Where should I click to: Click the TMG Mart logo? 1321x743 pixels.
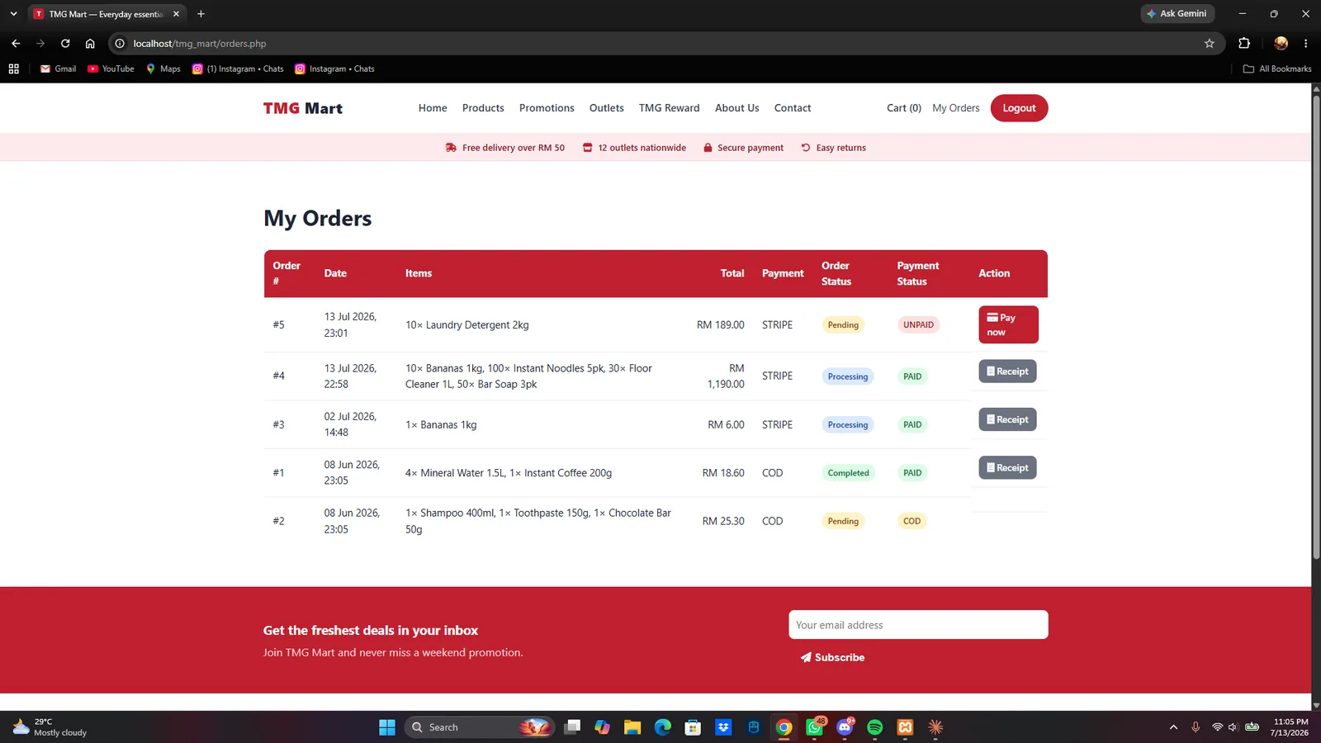pos(303,108)
